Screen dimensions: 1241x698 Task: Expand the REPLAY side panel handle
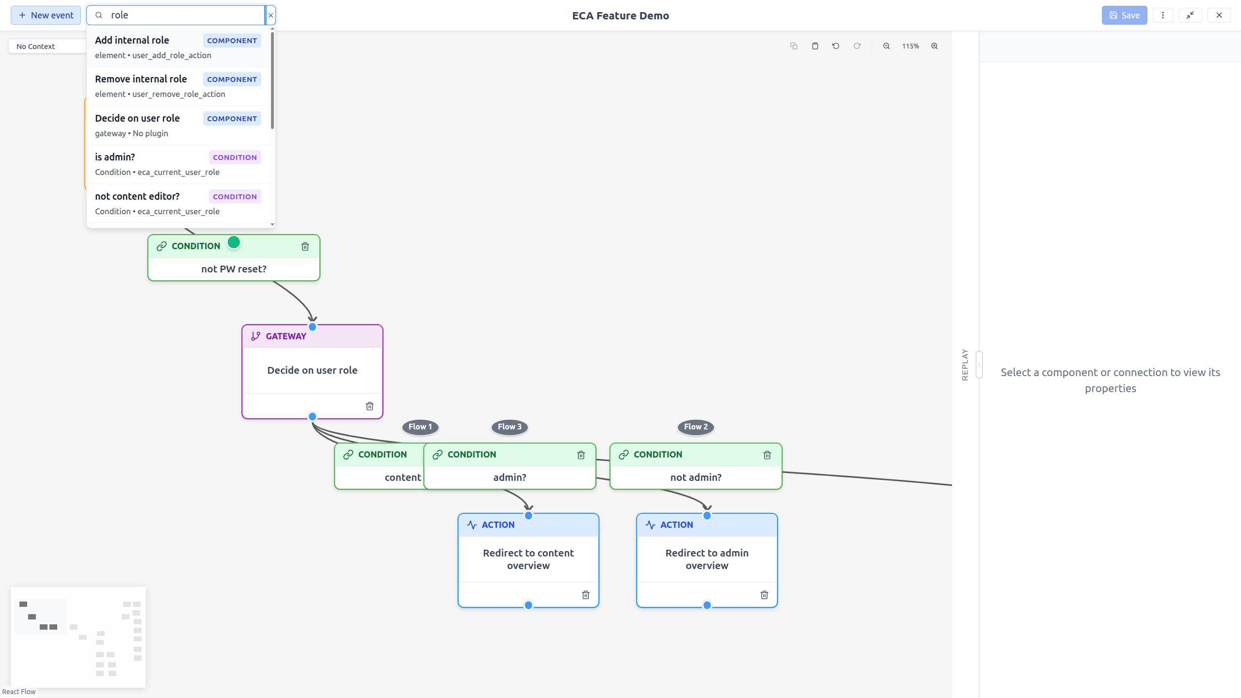[979, 365]
